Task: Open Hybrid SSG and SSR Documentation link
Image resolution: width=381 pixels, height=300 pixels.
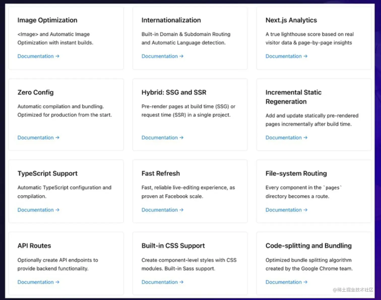Action: coord(162,138)
